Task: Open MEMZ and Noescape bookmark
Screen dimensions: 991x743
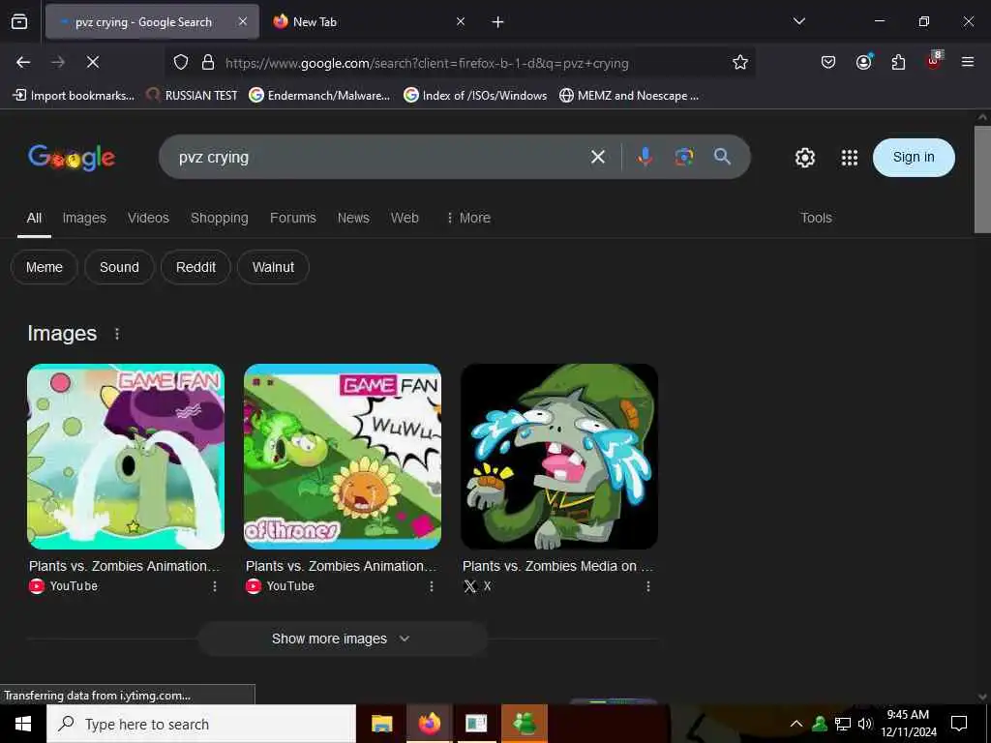Action: (x=629, y=96)
